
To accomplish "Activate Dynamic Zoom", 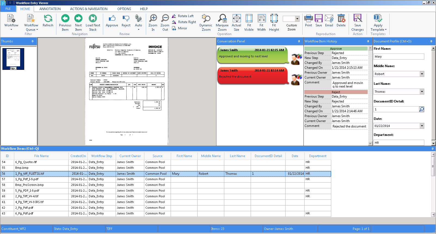I will tap(206, 22).
